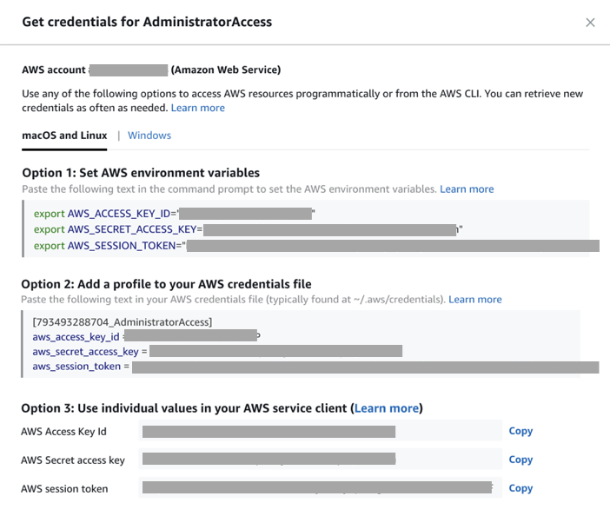Screen dimensions: 610x516
Task: Switch to the Windows tab
Action: 149,136
